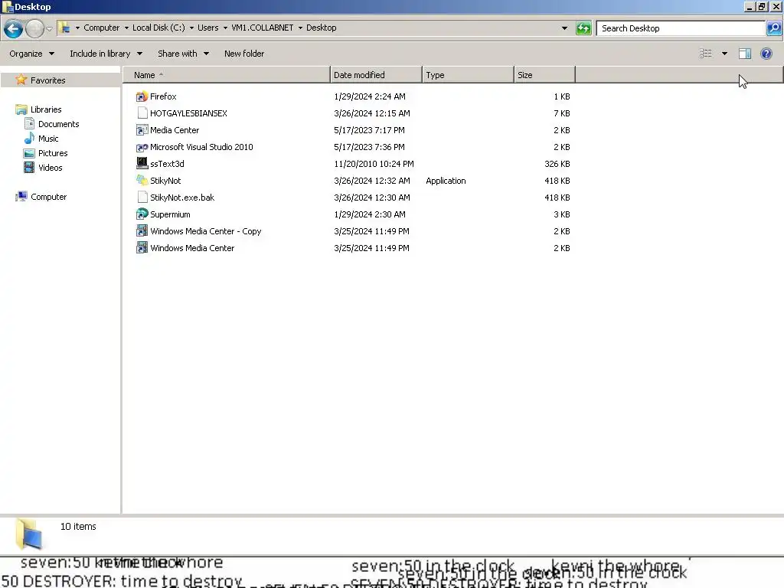
Task: Click Computer in the address breadcrumb
Action: pyautogui.click(x=102, y=28)
